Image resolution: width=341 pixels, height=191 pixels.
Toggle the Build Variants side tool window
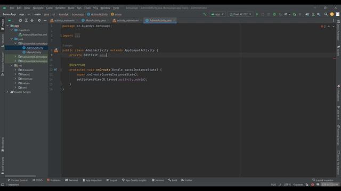click(3, 166)
